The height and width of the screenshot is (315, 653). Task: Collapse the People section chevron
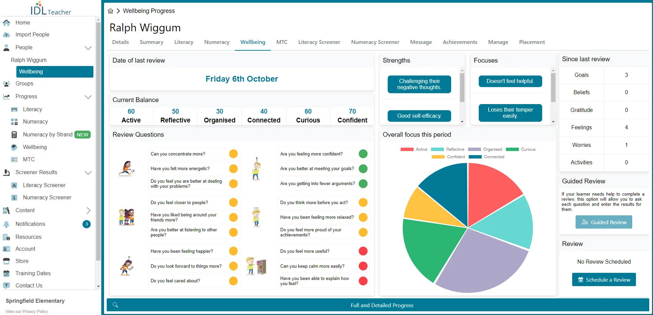[88, 48]
